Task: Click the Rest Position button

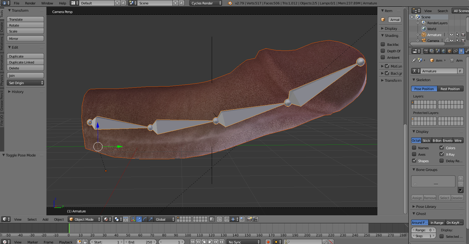Action: coord(450,89)
